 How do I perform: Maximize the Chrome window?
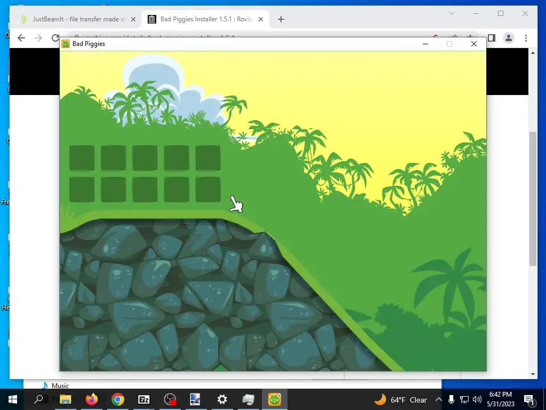501,13
